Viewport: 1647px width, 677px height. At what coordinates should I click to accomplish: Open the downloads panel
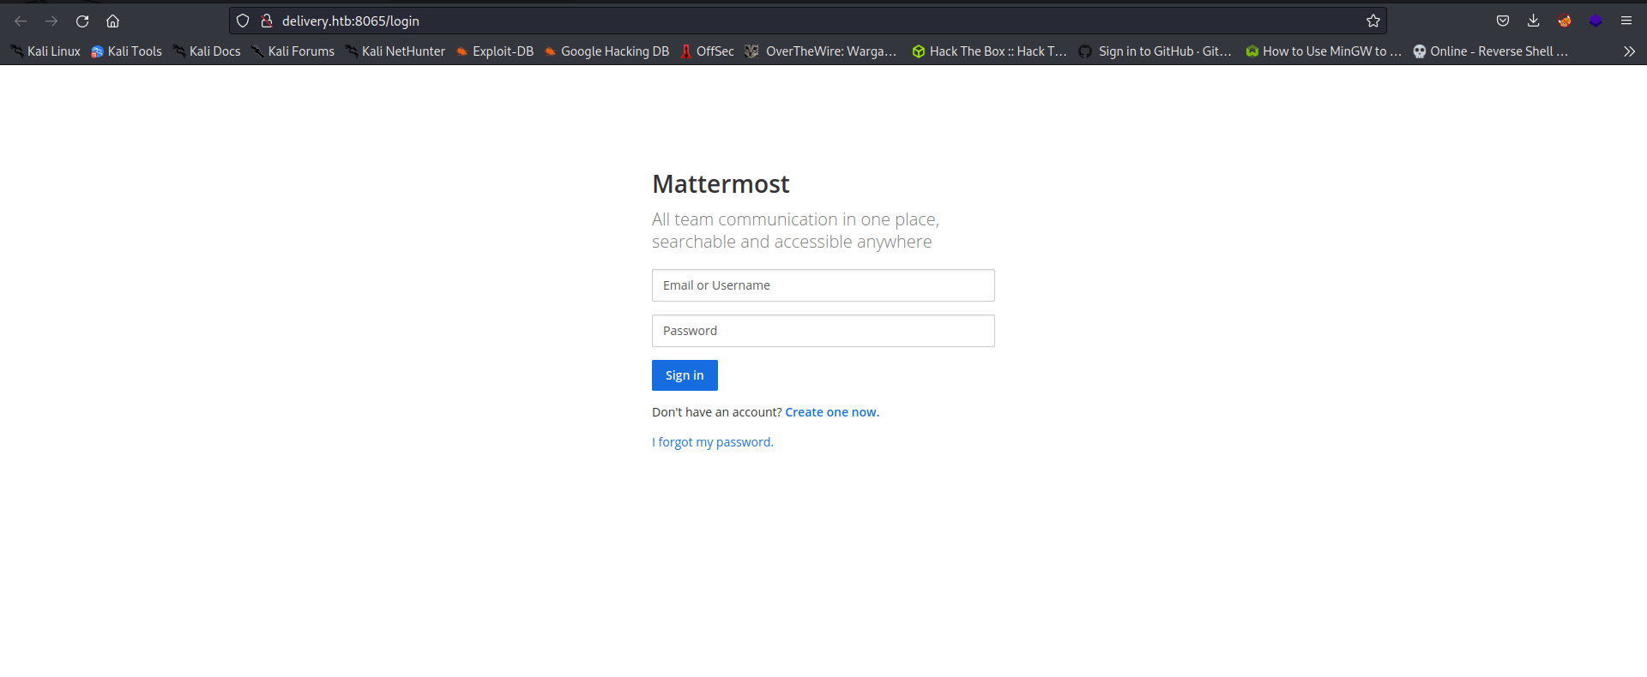click(x=1534, y=21)
